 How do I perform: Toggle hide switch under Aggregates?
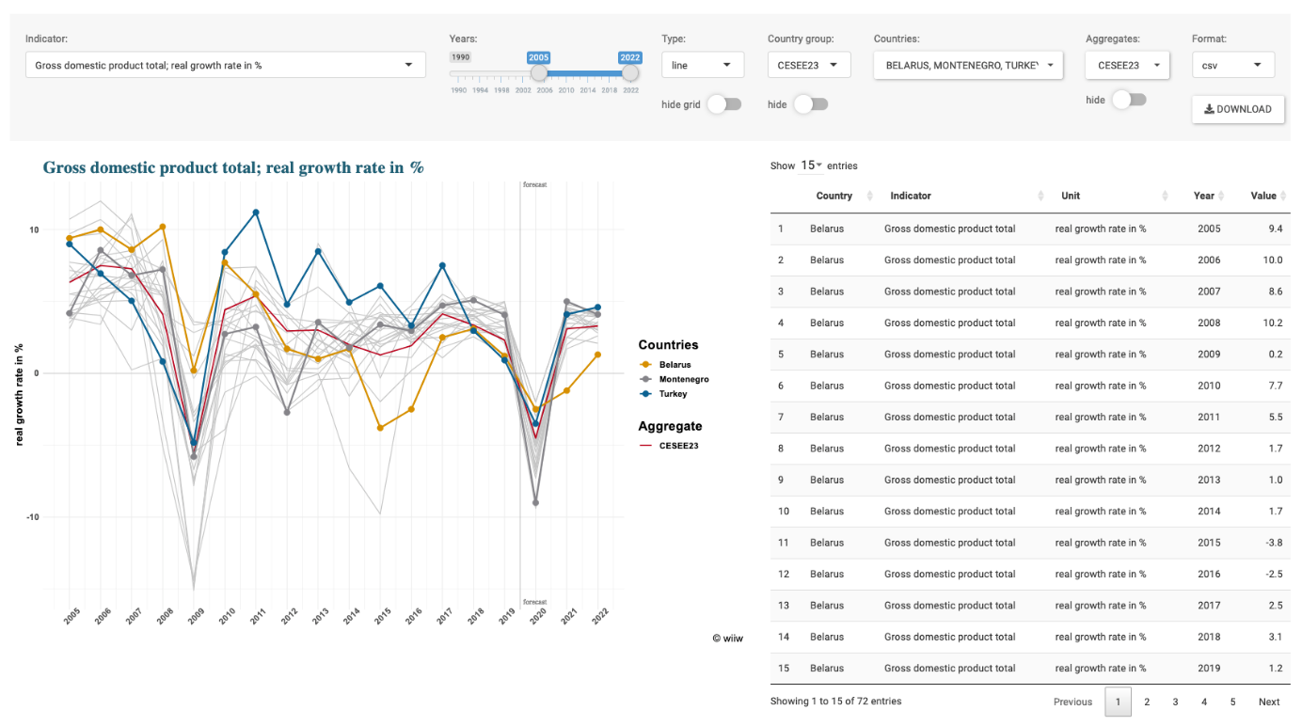1128,100
